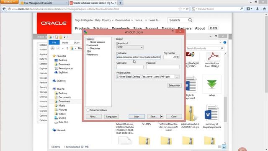Screen dimensions: 268x151
Task: Click Firefox back button
Action: (x=4, y=9)
